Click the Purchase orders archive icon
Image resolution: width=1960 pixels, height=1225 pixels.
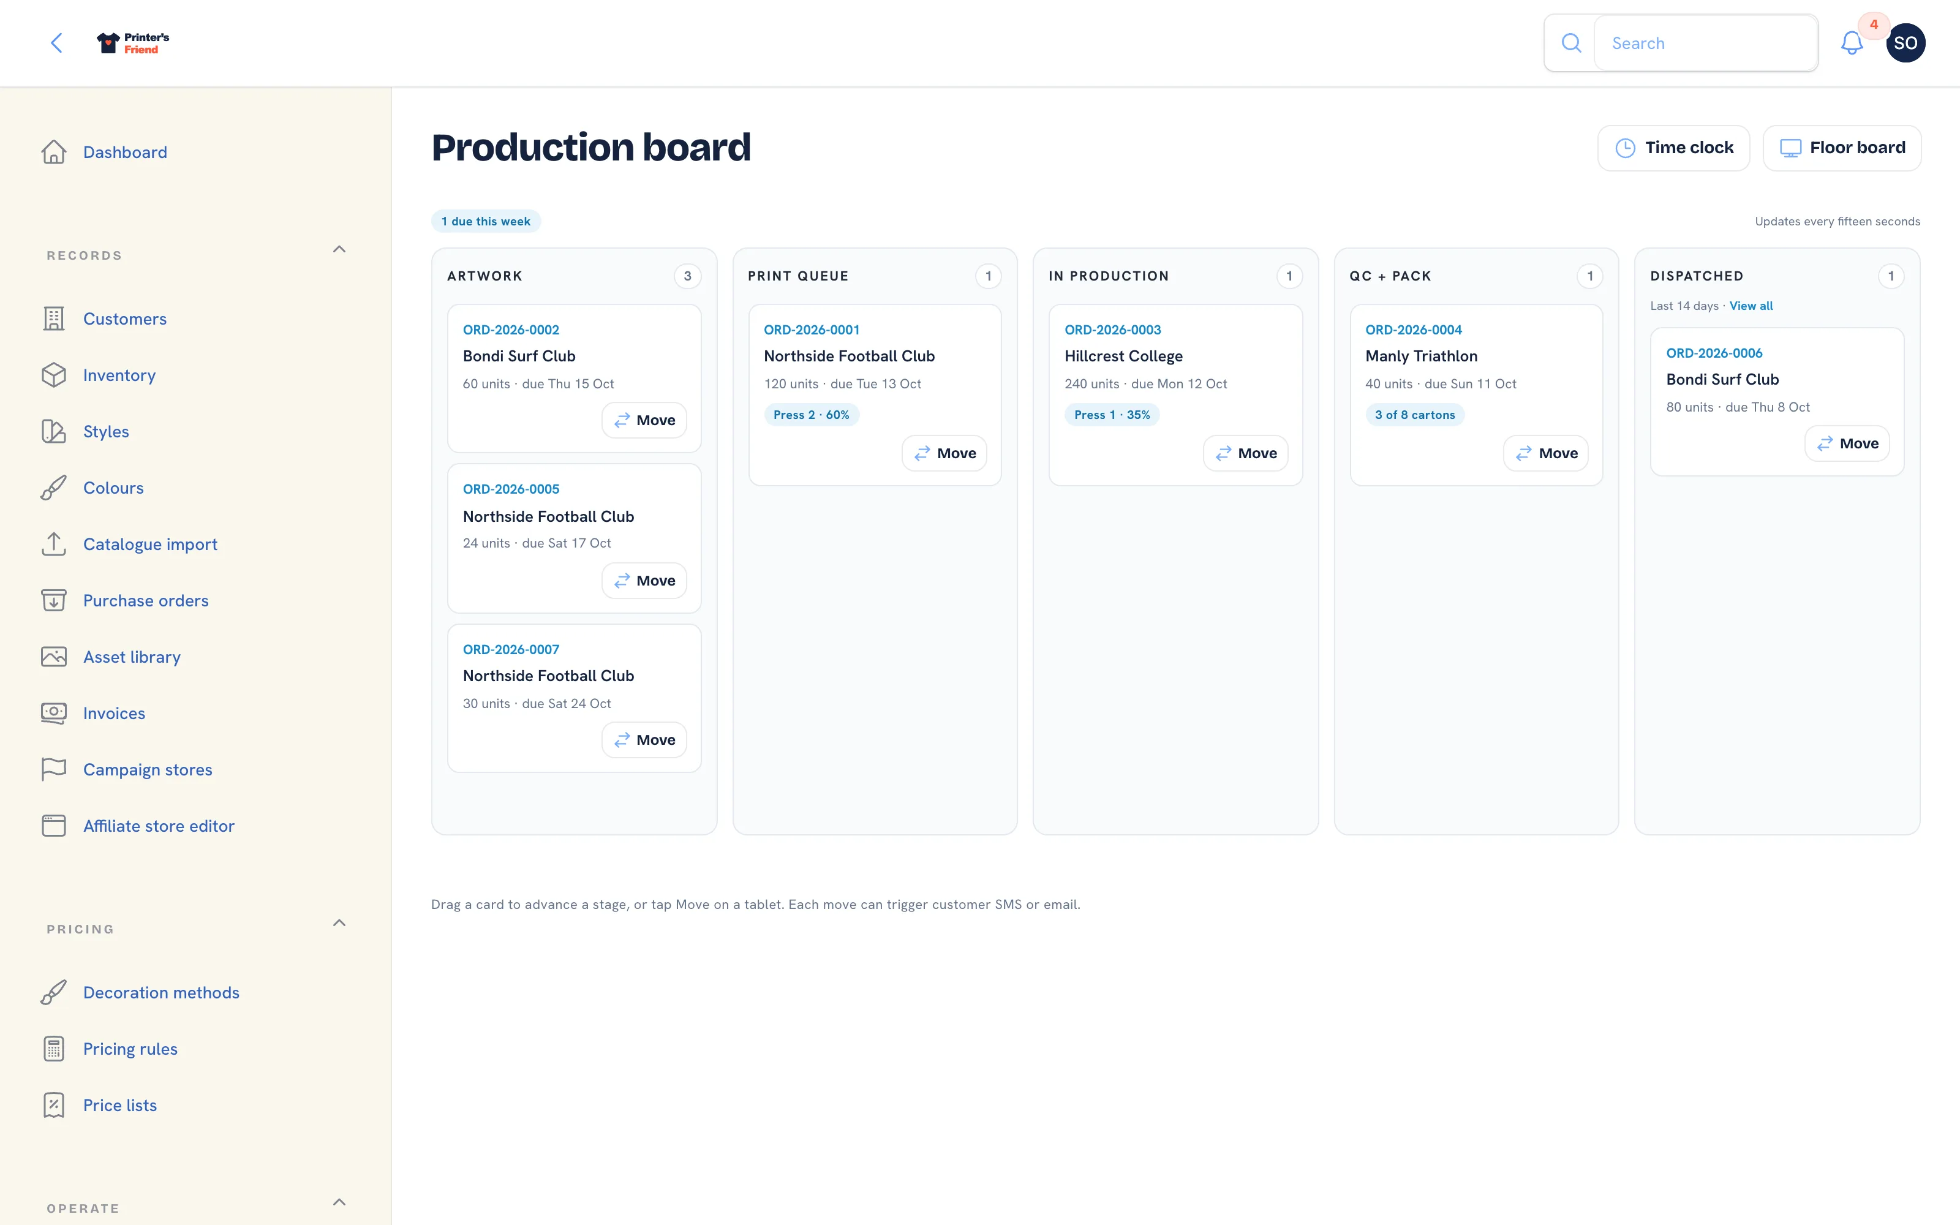pyautogui.click(x=53, y=600)
